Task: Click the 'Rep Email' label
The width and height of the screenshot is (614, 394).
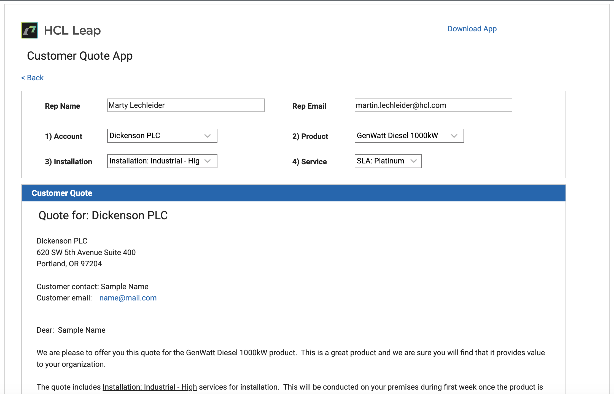Action: tap(309, 106)
